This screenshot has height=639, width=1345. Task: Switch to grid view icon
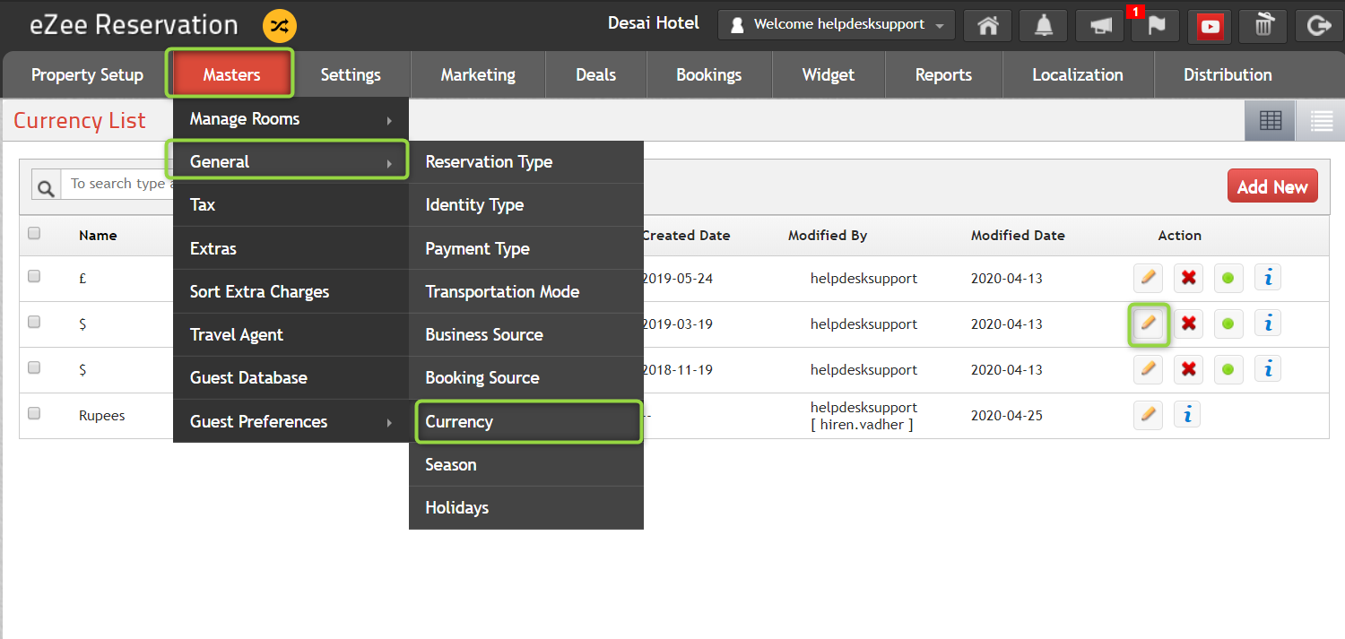[1270, 121]
